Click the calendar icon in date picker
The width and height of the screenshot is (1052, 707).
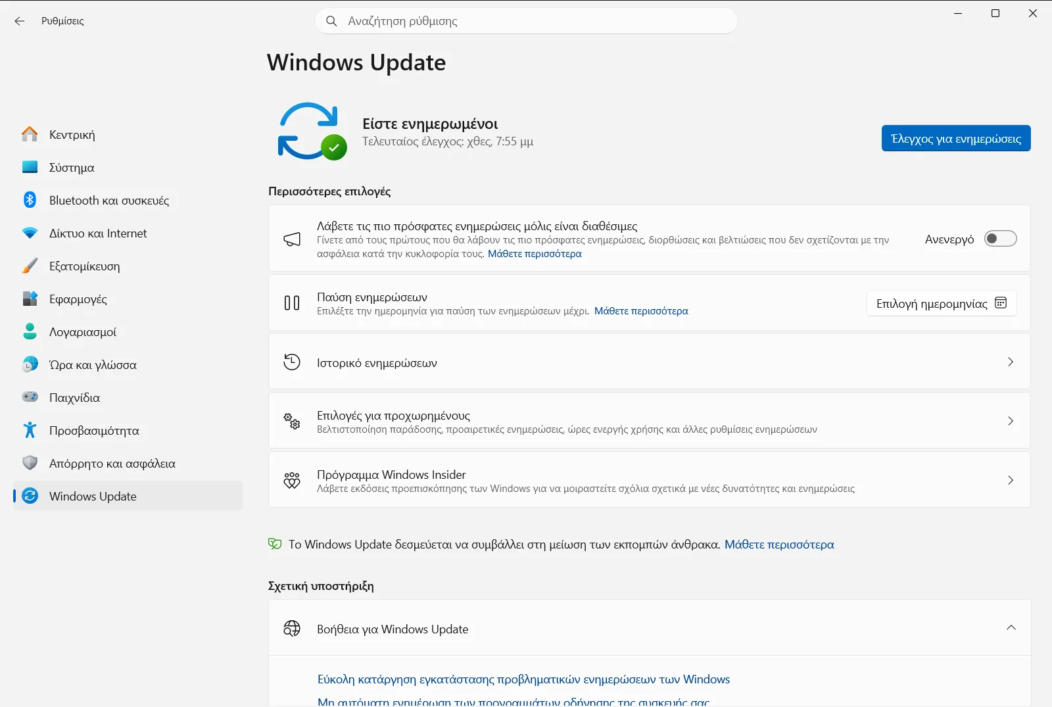[x=1001, y=303]
